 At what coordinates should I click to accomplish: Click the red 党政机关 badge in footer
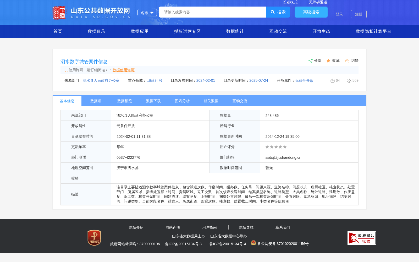pyautogui.click(x=94, y=238)
